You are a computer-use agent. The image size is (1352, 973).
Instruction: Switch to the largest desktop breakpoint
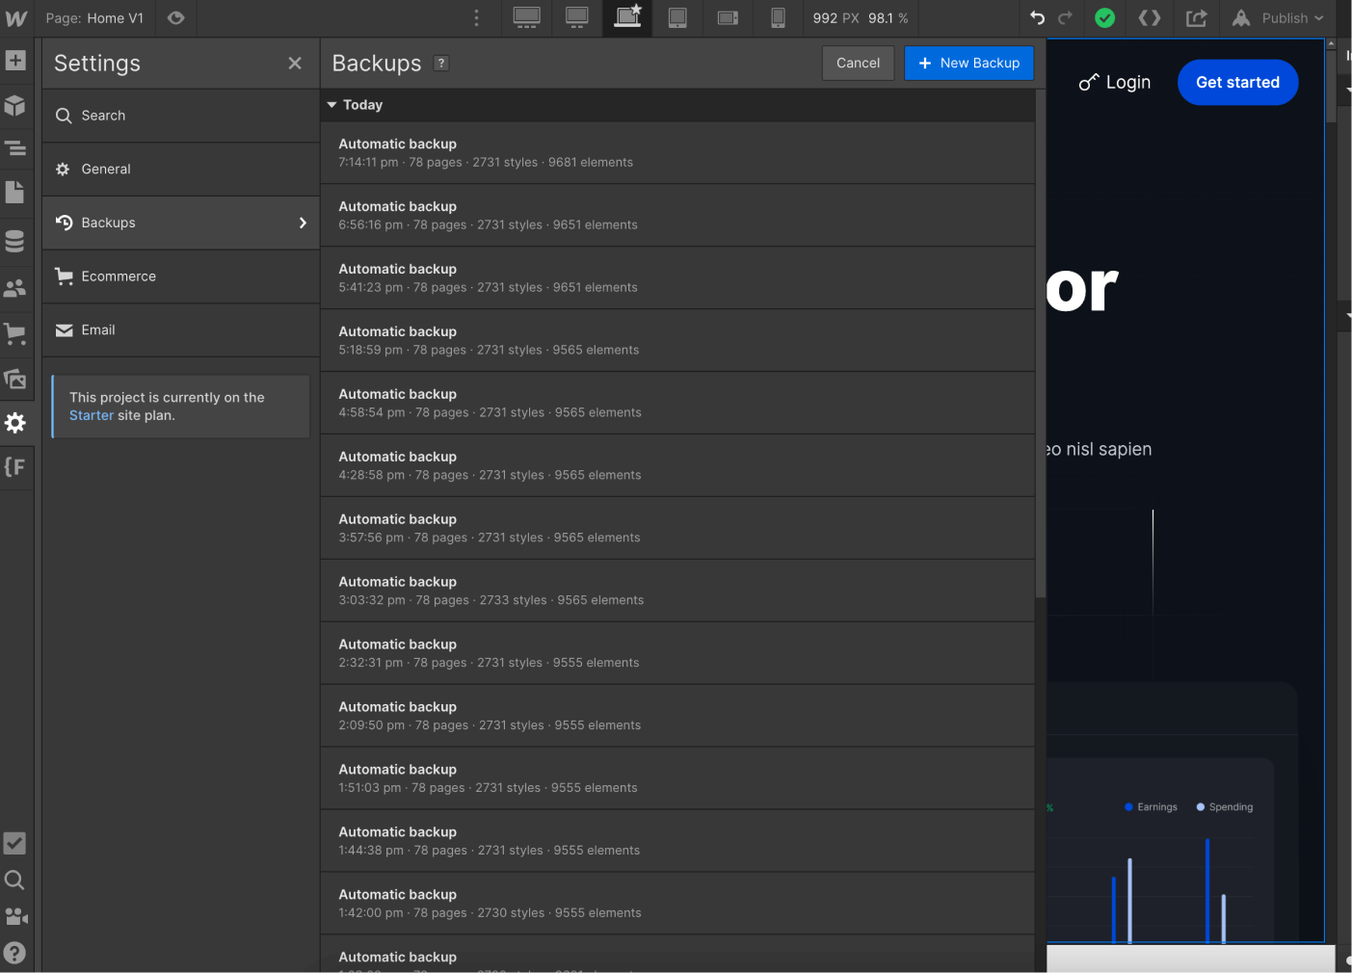pos(527,18)
